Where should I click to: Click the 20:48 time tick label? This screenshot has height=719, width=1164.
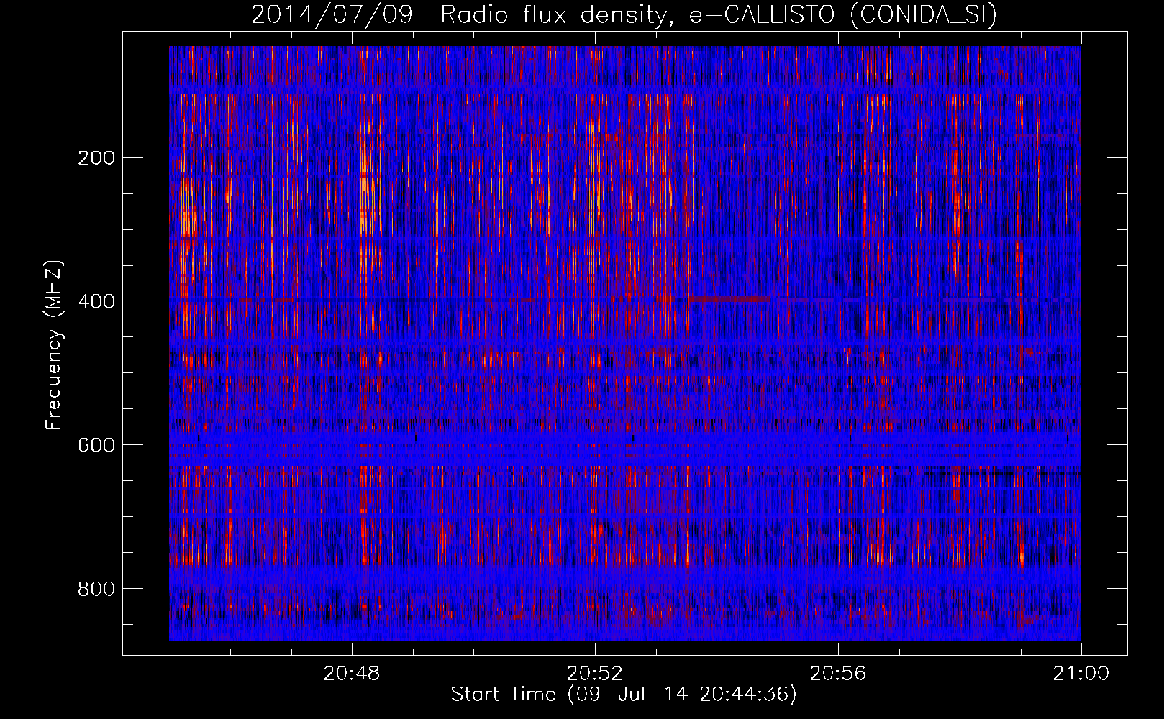pos(351,674)
